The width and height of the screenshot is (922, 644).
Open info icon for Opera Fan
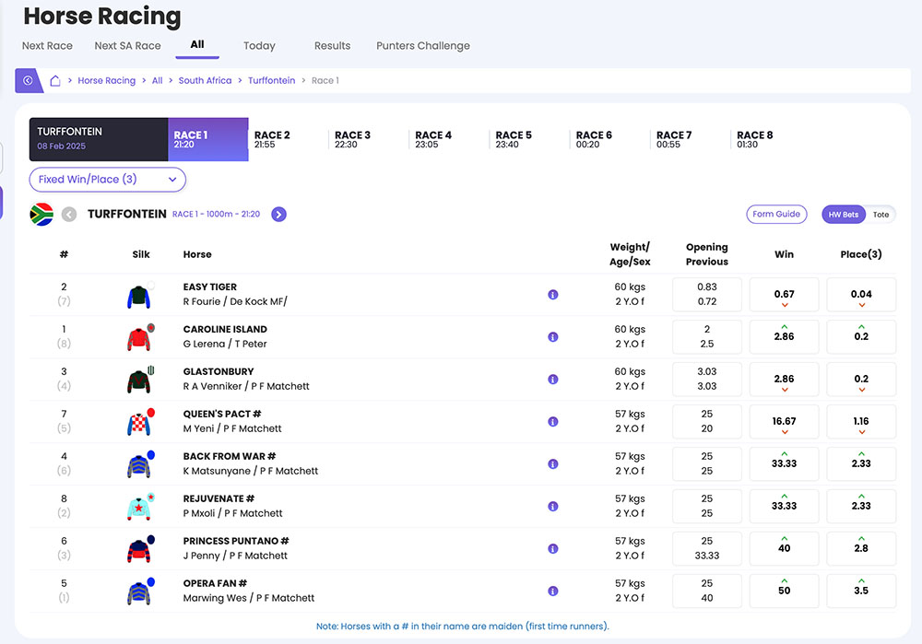click(552, 591)
